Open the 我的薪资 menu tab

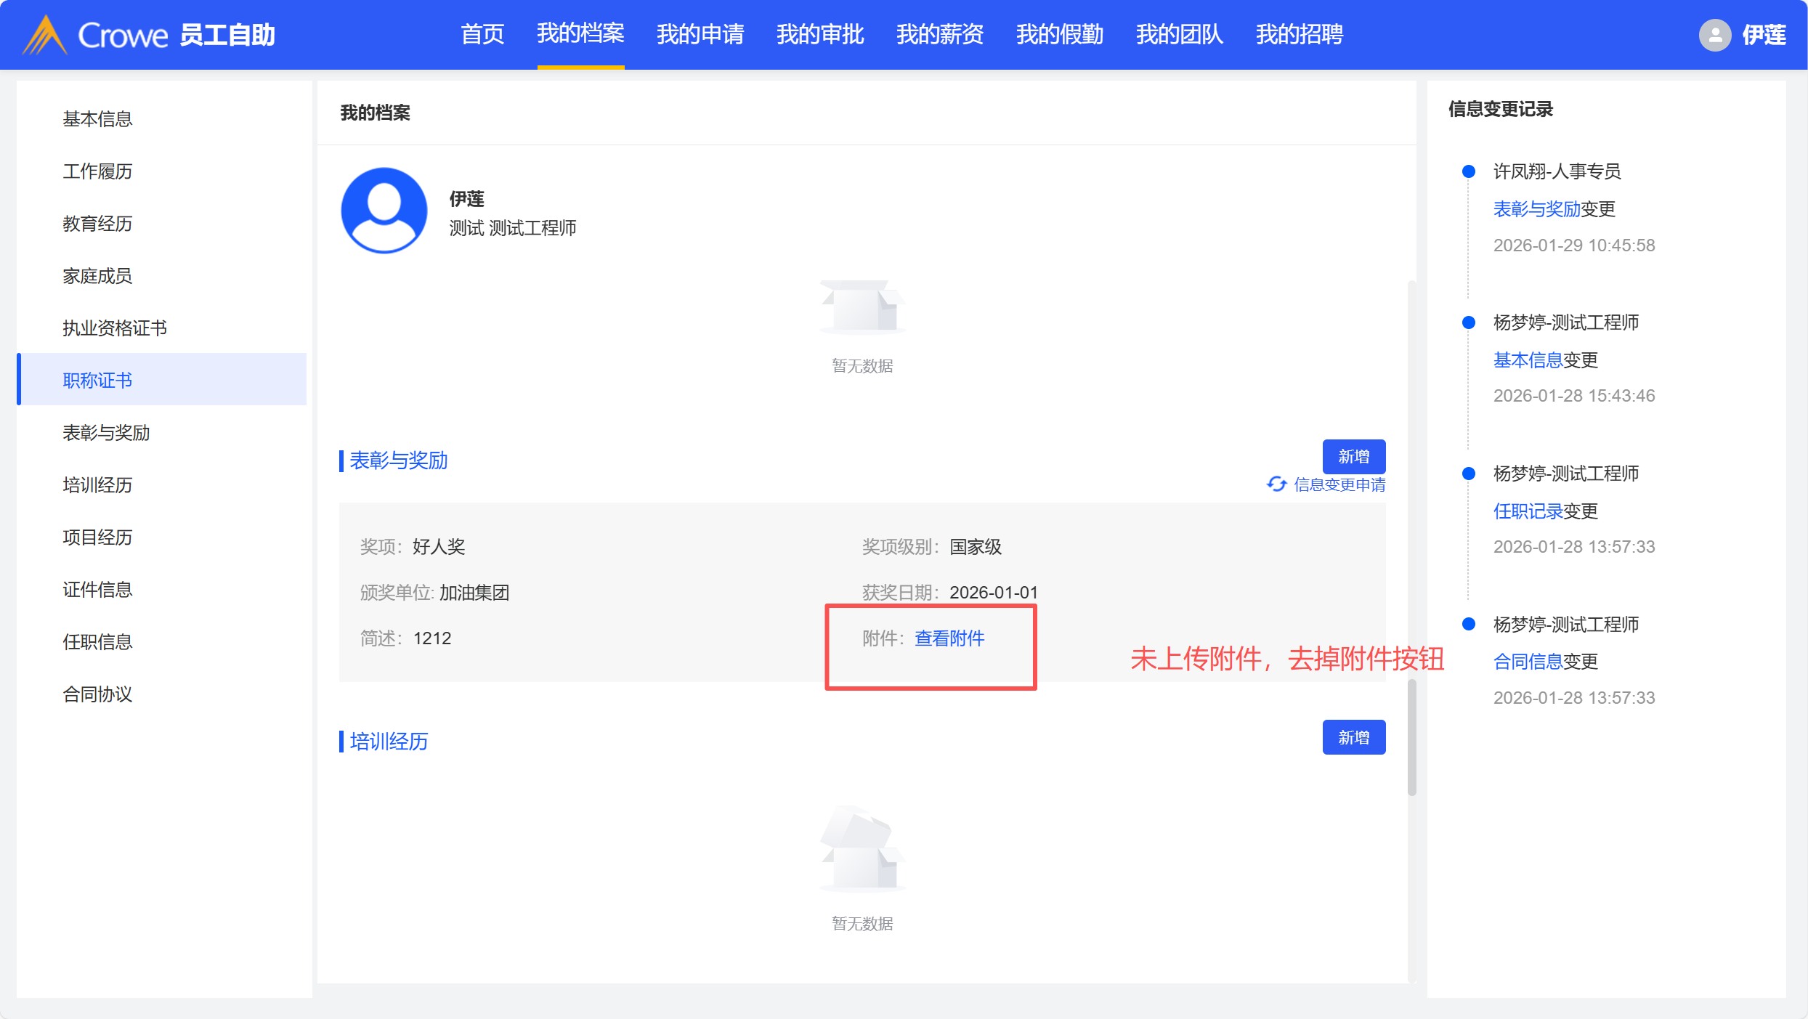click(939, 34)
